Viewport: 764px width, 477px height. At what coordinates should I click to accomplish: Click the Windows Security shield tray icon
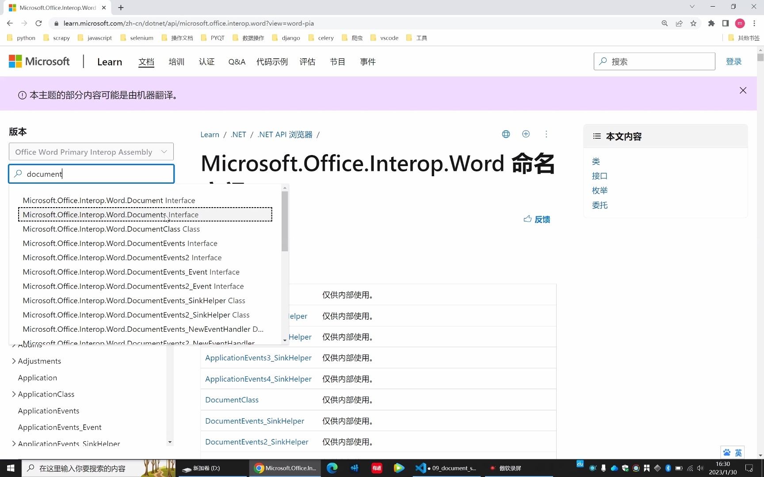pyautogui.click(x=625, y=468)
